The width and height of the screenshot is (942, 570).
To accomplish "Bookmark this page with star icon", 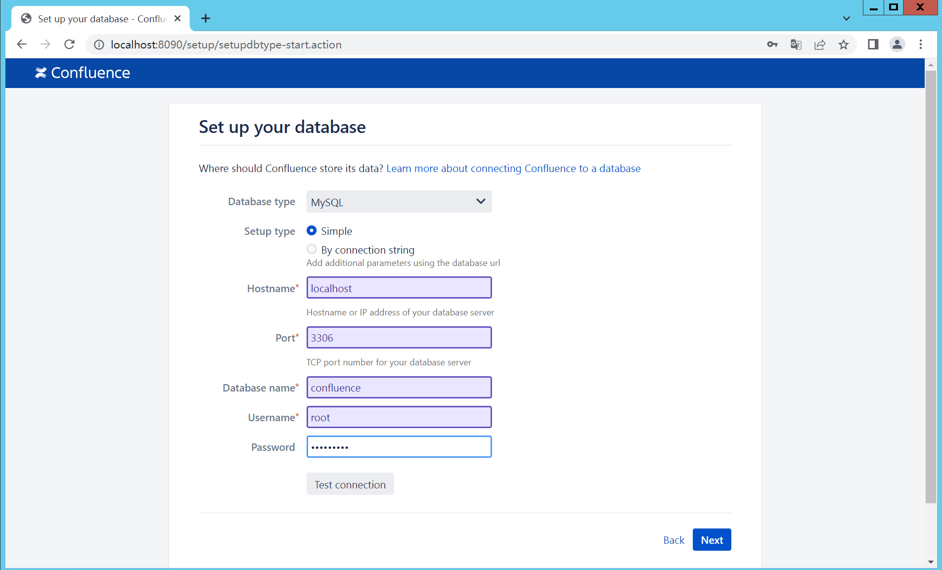I will [844, 44].
